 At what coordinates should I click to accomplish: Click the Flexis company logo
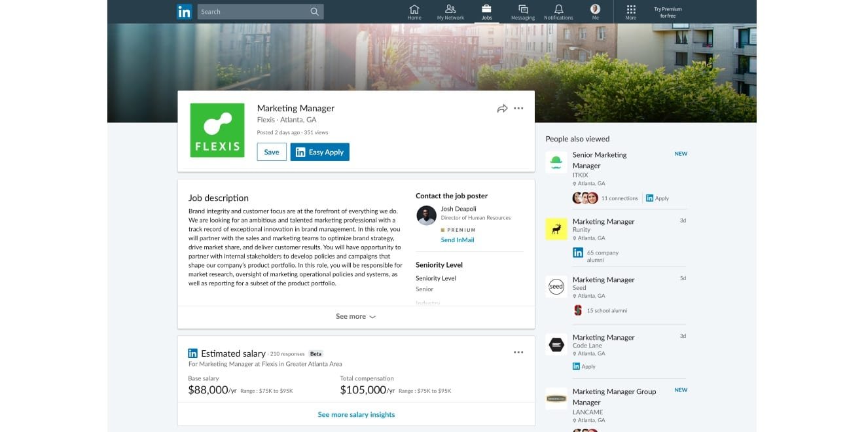[217, 130]
